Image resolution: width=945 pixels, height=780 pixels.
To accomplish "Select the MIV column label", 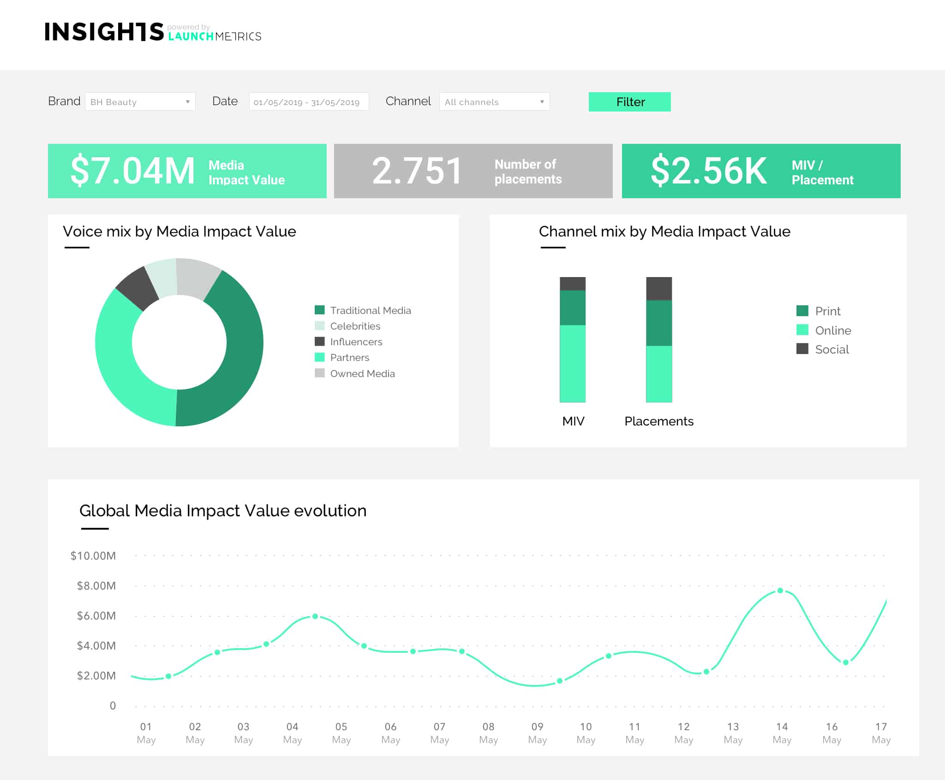I will [x=572, y=421].
